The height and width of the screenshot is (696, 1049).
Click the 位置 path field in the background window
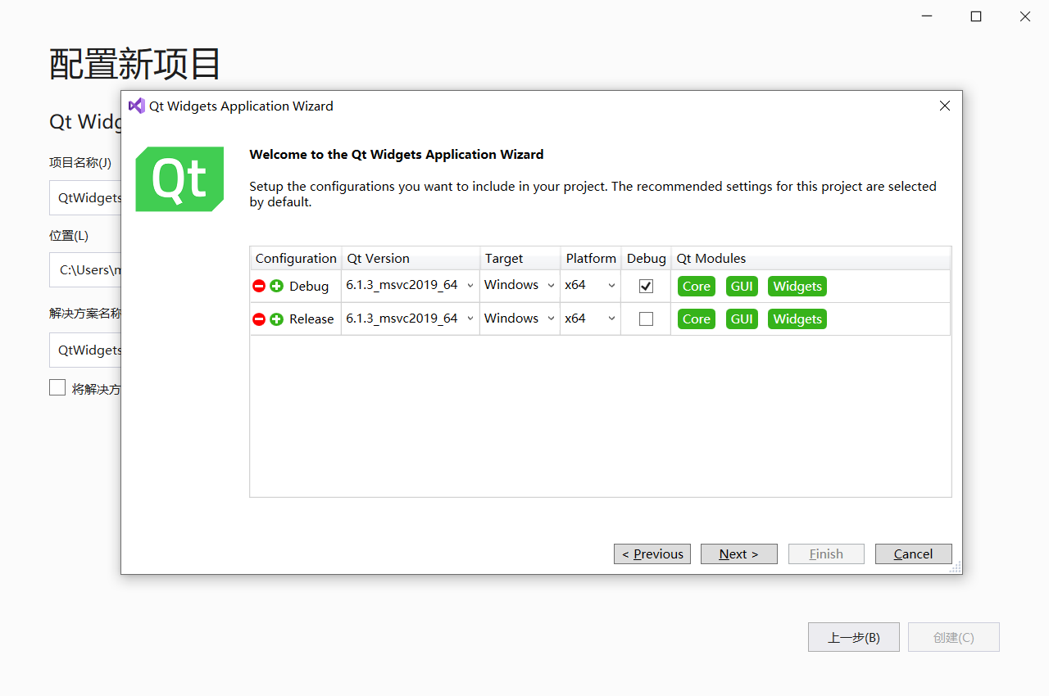85,269
